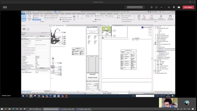
Task: Toggle the Appears In Sheet List checkbox
Action: click(36, 67)
